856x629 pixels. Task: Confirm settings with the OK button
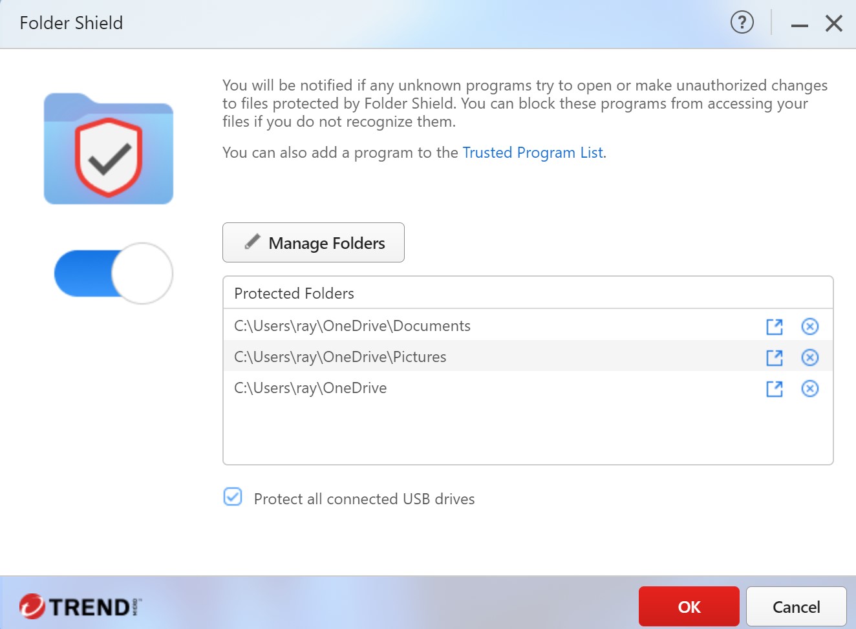coord(689,606)
